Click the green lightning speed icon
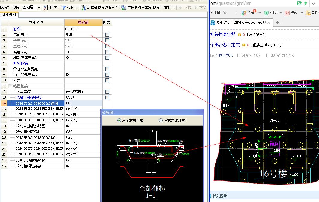Viewport: 319px width, 202px height. click(x=306, y=3)
